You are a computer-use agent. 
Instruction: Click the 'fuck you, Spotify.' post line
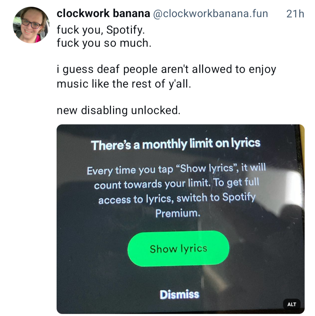click(101, 30)
